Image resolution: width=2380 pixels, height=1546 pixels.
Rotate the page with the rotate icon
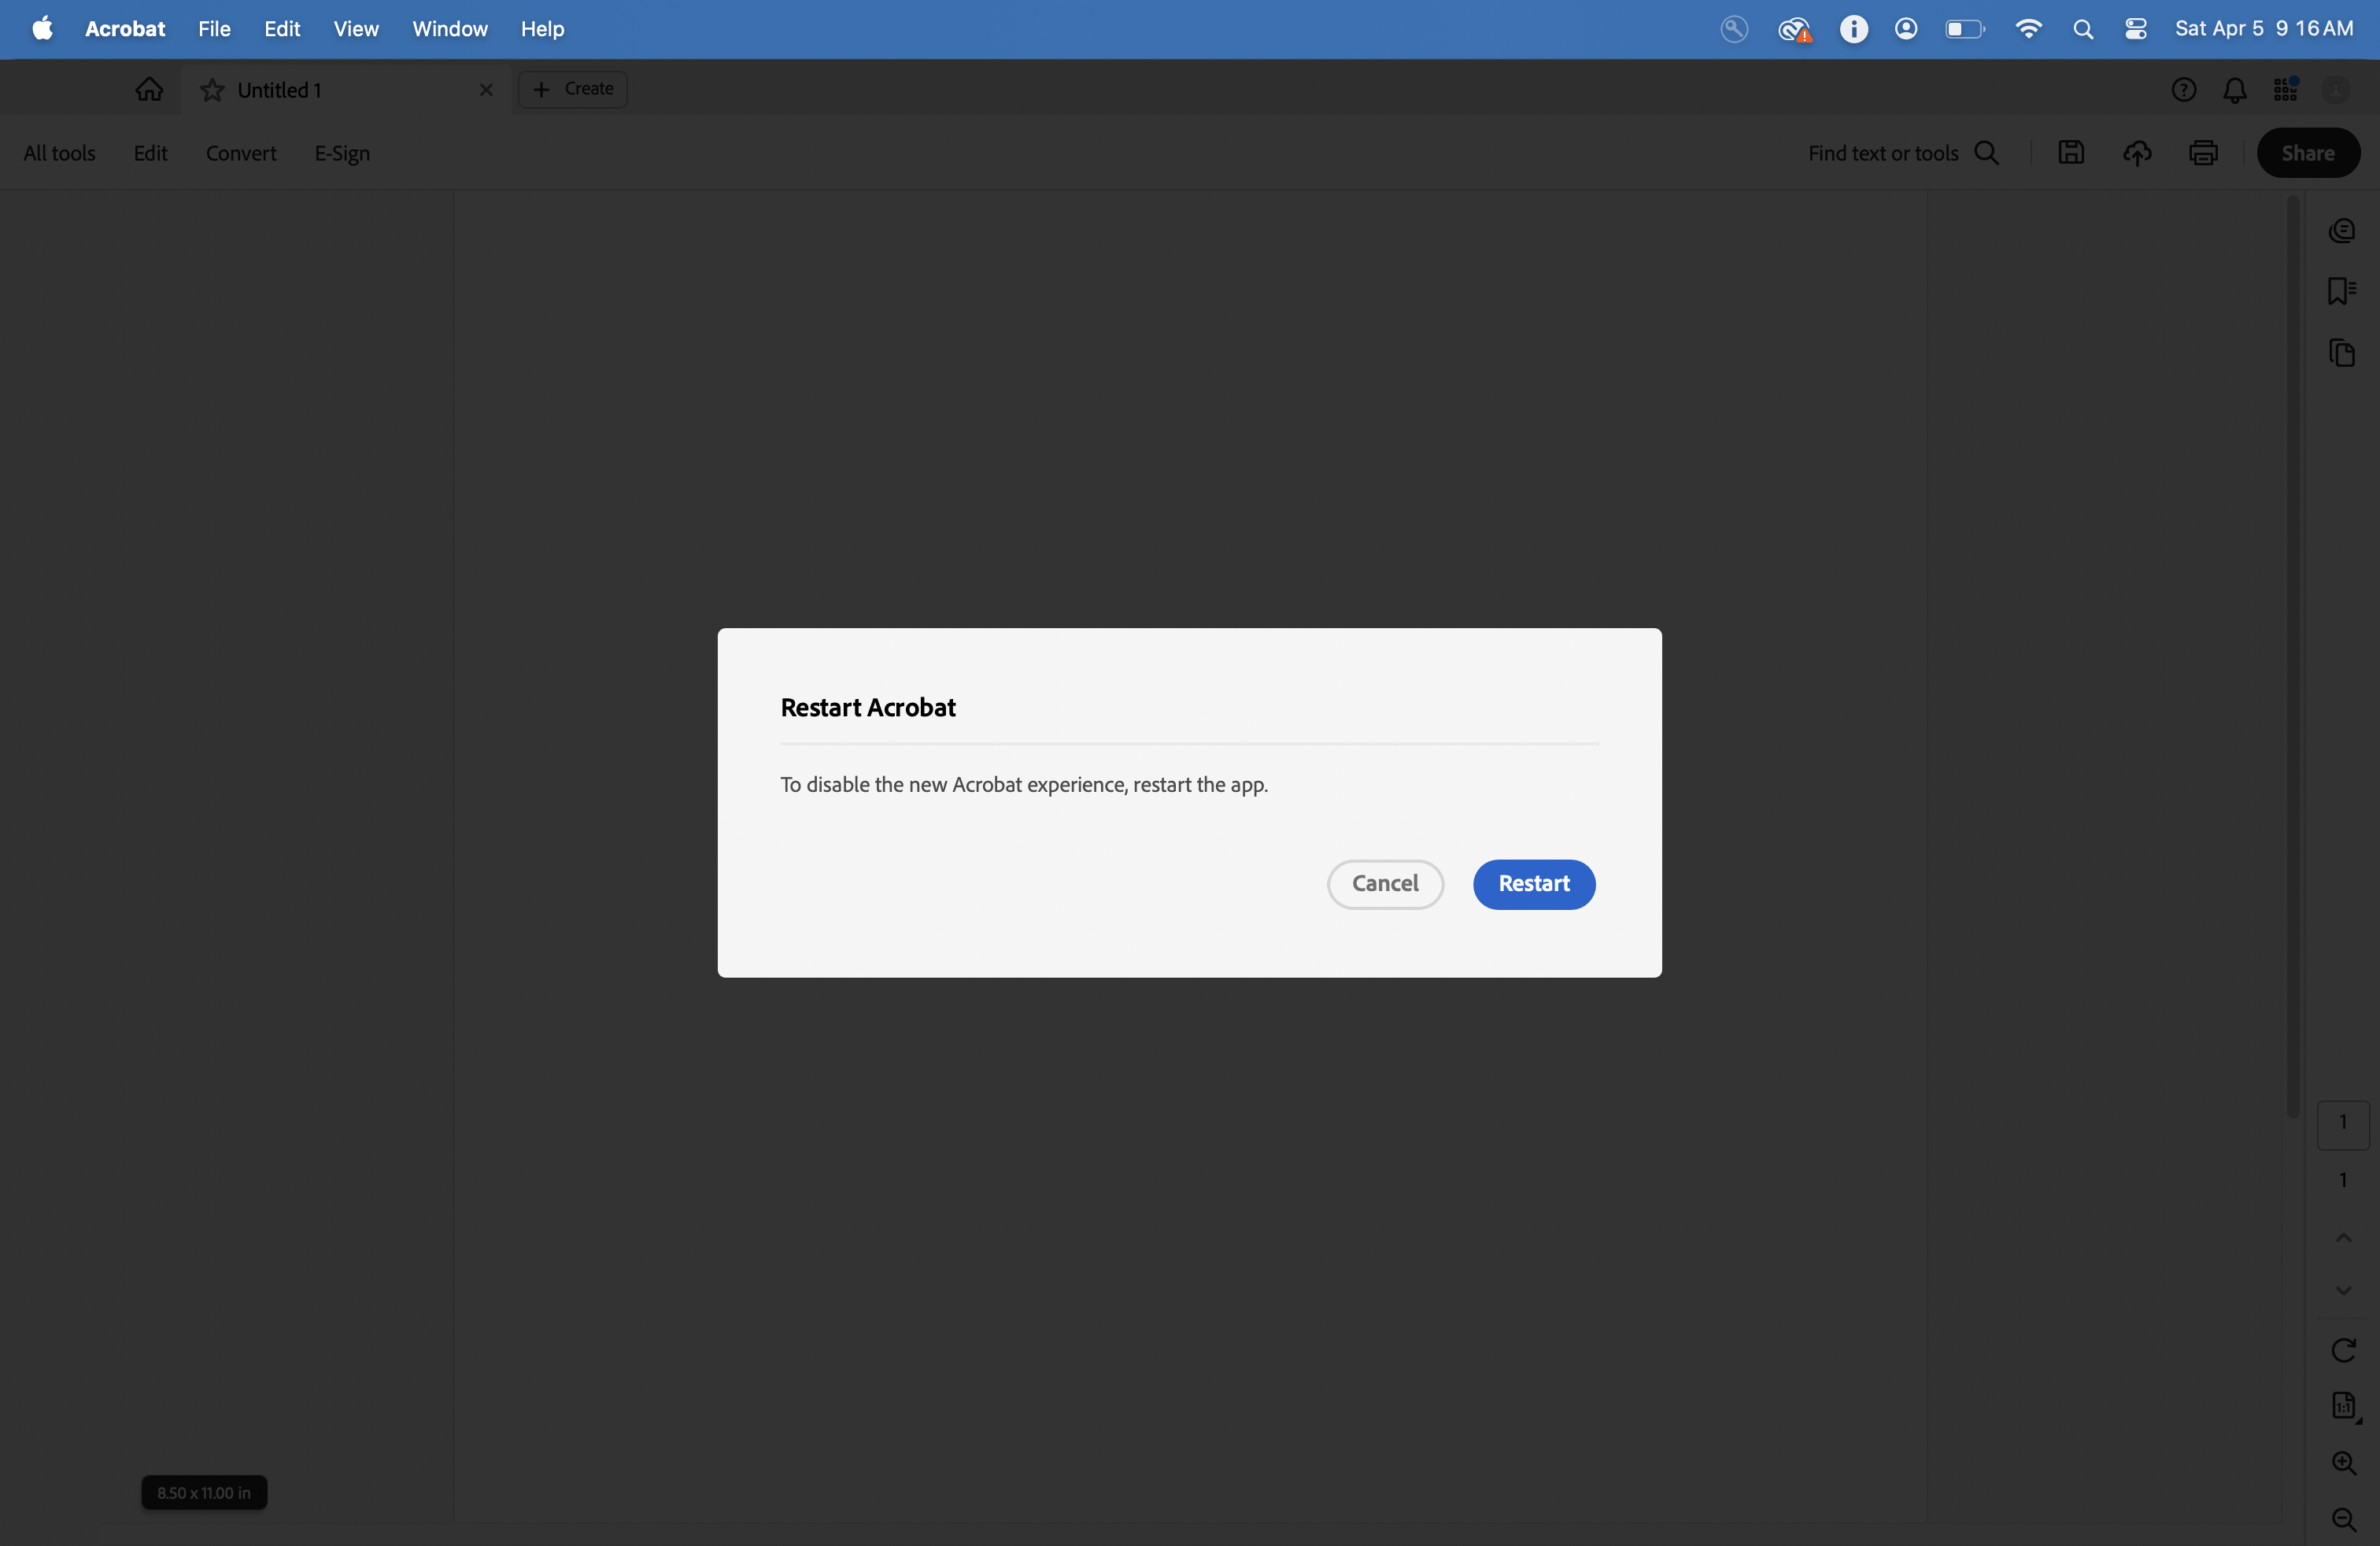tap(2344, 1351)
